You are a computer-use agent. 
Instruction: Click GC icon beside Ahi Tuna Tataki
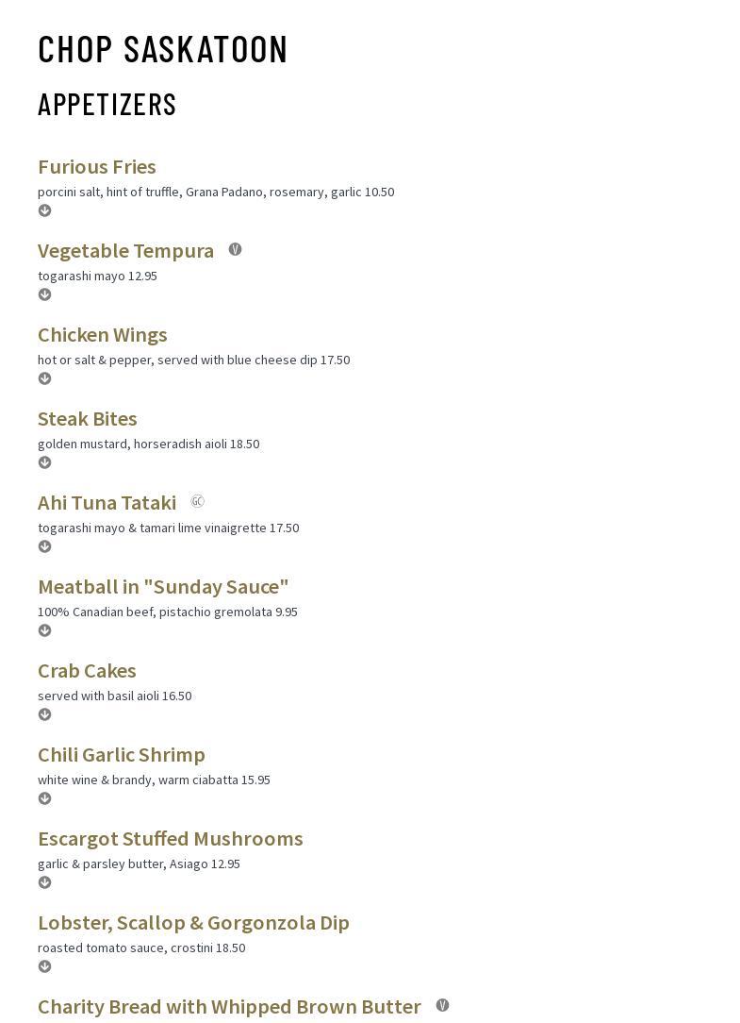coord(198,501)
